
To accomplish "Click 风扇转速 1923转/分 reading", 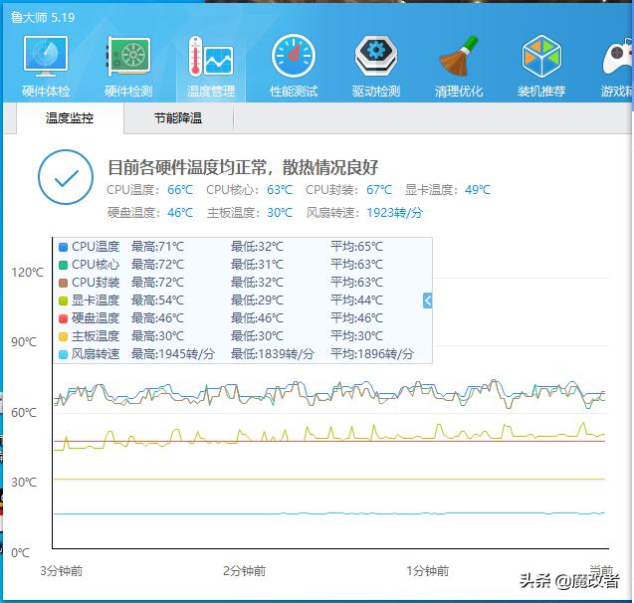I will pos(364,213).
